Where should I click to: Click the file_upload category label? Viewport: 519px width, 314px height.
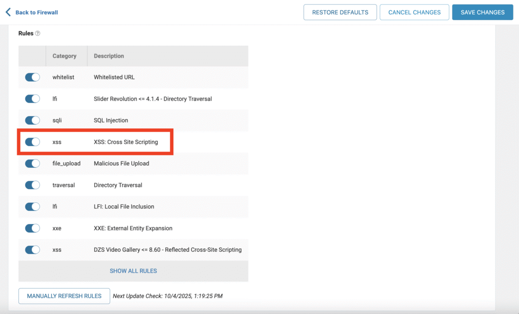click(66, 163)
